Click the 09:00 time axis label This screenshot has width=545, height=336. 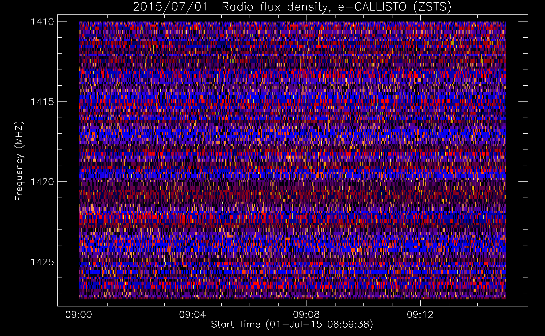point(79,315)
